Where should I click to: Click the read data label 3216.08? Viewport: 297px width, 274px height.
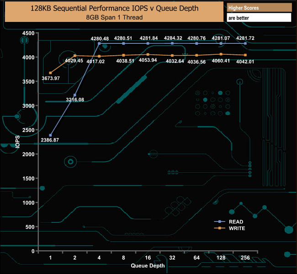click(75, 100)
